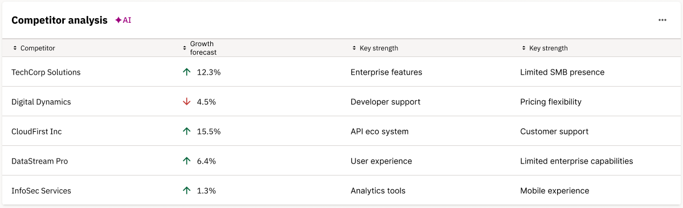Click the Competitor column header label
Image resolution: width=683 pixels, height=208 pixels.
coord(38,48)
